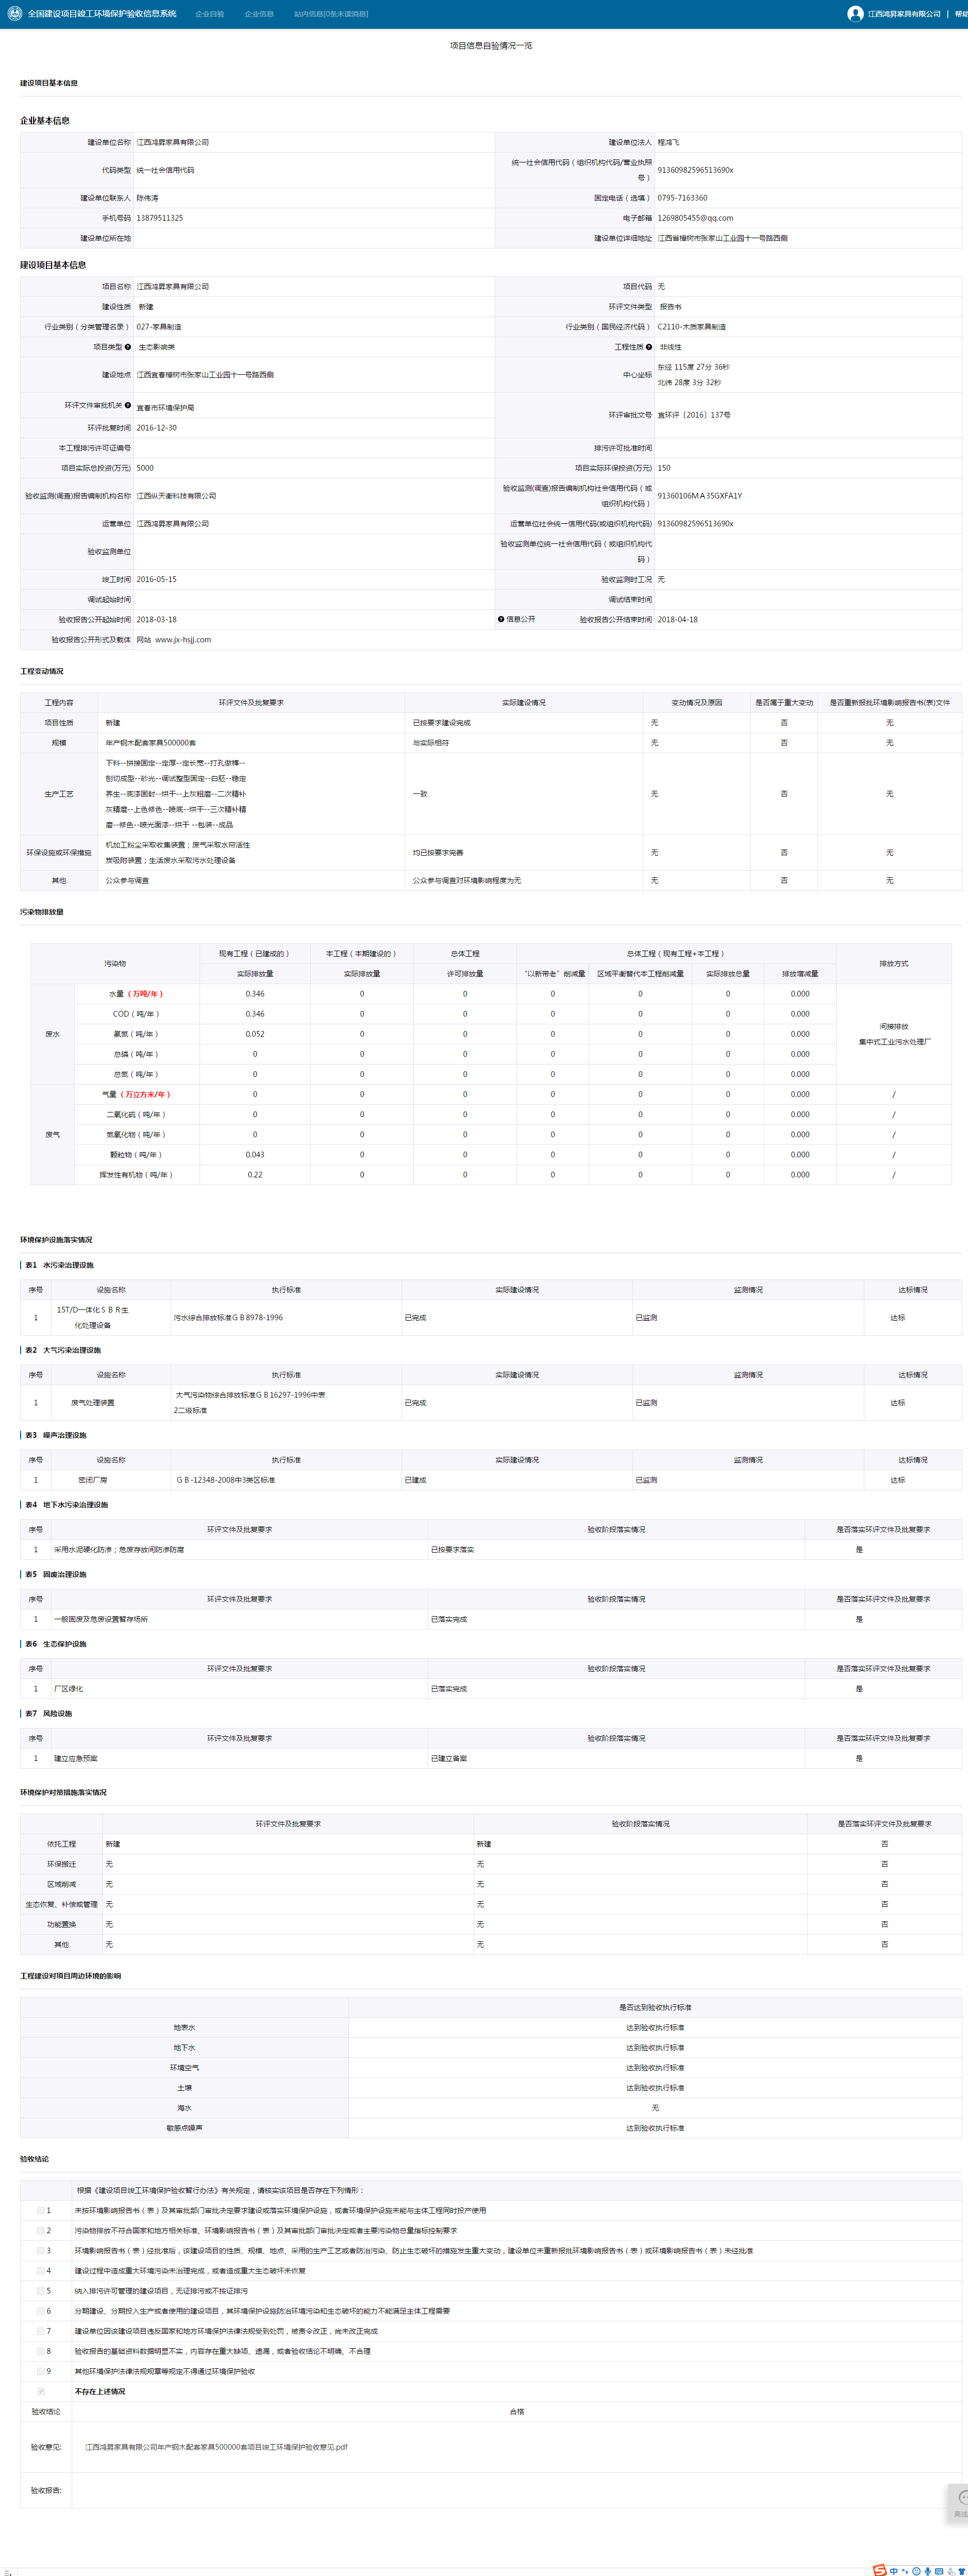
Task: Click the microphone icon in input toolbar
Action: [927, 2570]
